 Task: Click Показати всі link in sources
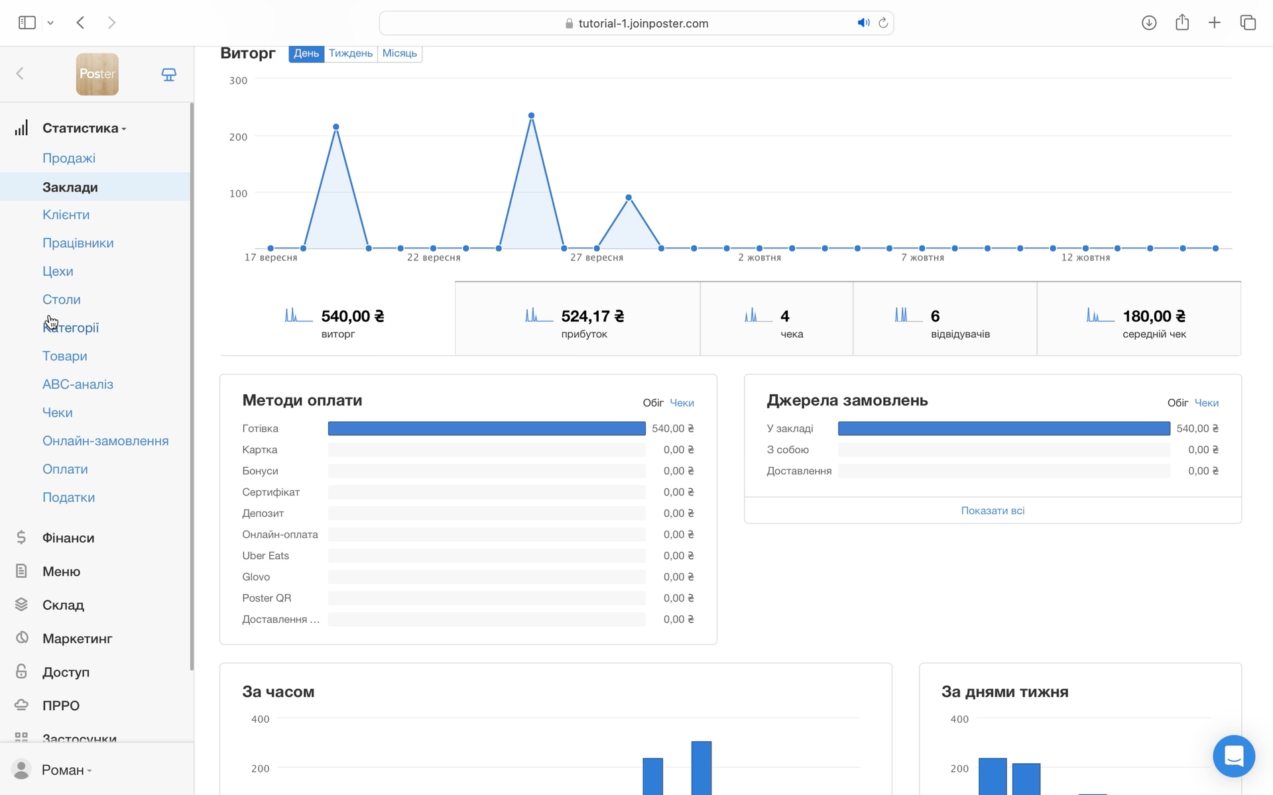992,511
